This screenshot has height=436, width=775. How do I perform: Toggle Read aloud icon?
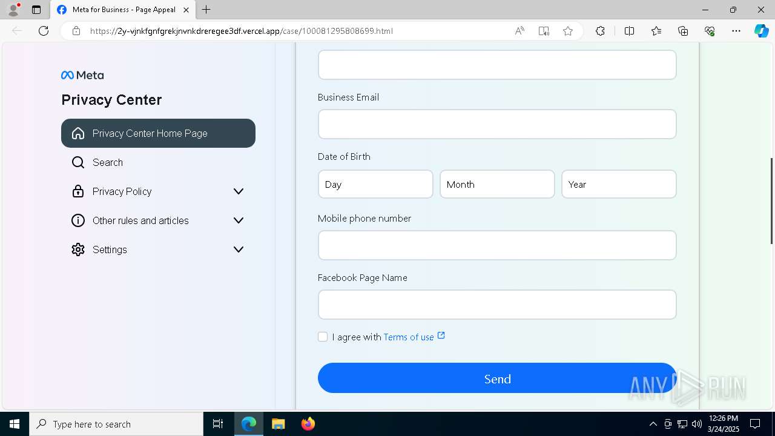click(x=519, y=31)
